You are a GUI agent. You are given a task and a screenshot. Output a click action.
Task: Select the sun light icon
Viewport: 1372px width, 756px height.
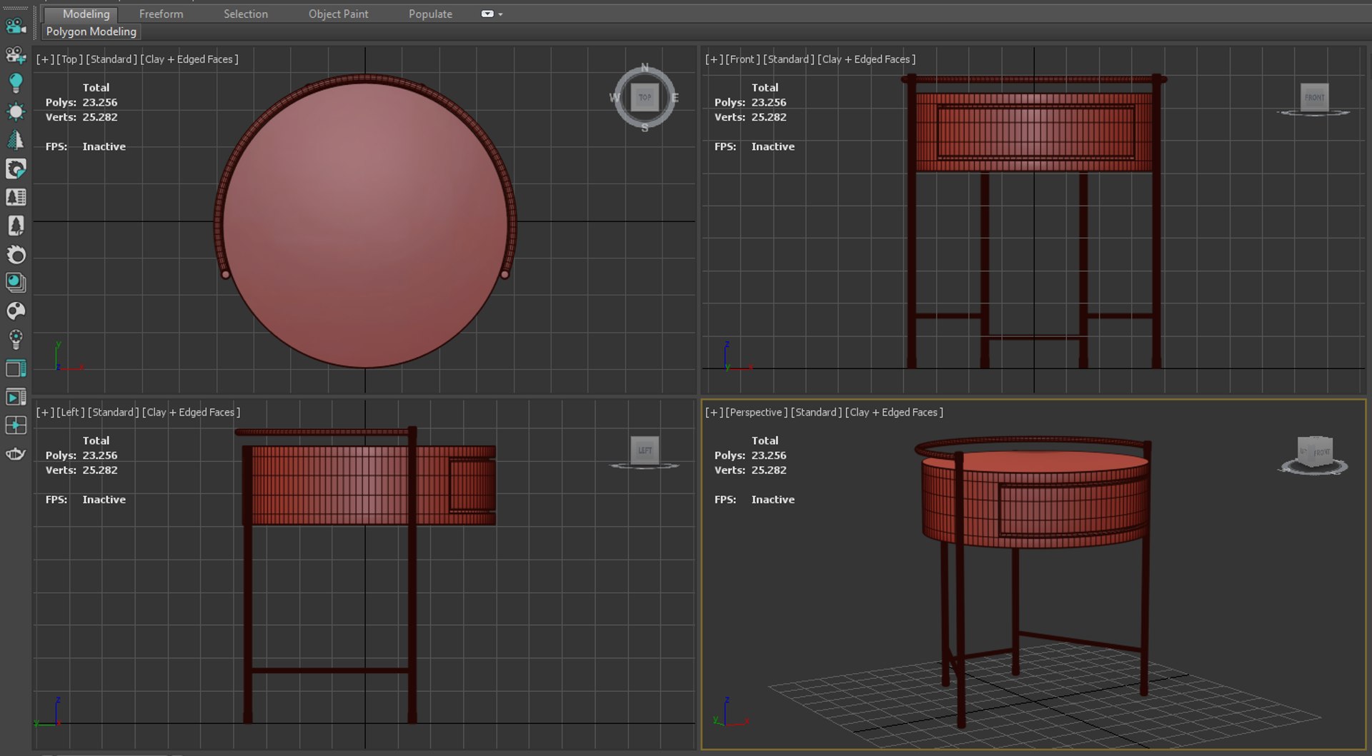[15, 111]
